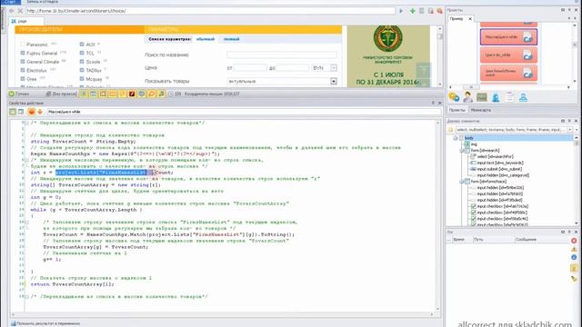Navigate with the blue play arrow beside the URL
Screen dimensions: 582x327
401,11
